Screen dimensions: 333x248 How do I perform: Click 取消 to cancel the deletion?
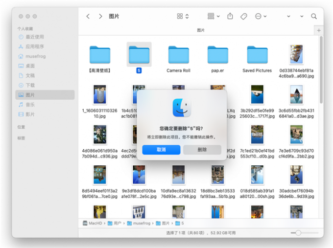pos(161,150)
